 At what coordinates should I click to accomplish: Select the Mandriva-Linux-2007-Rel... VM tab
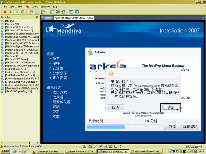(x=74, y=18)
